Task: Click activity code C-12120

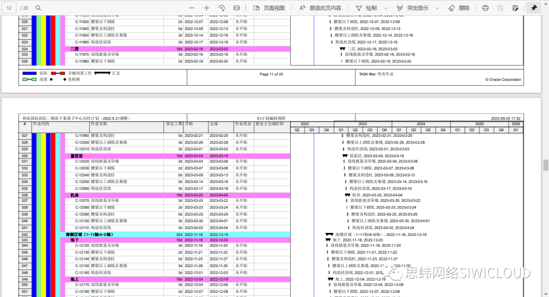Action: (82, 246)
